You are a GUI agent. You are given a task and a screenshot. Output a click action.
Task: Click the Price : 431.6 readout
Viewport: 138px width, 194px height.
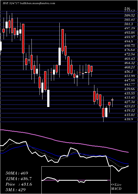point(19,184)
